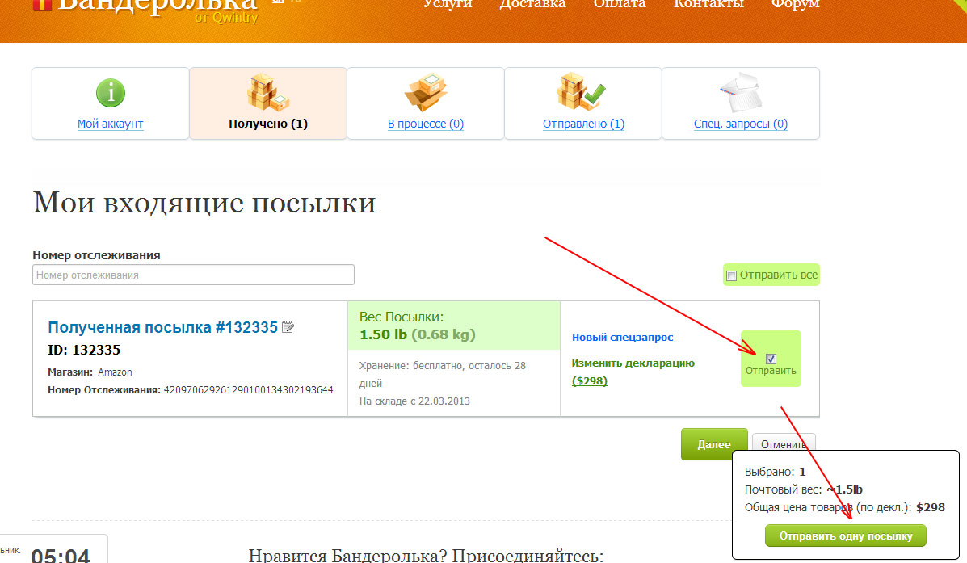Open the Услуги menu item
967x563 pixels.
click(x=447, y=4)
